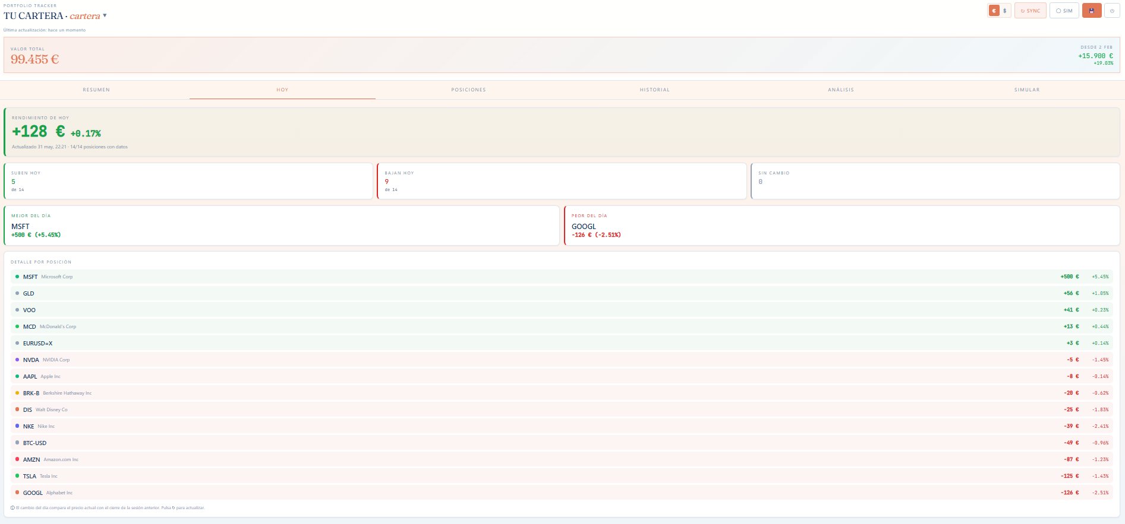The image size is (1125, 524).
Task: Select the AMZN Amazon.com Inc row
Action: click(562, 459)
